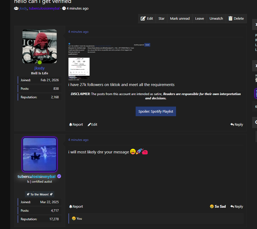Toggle the So Sad reaction
This screenshot has width=257, height=229.
click(218, 206)
